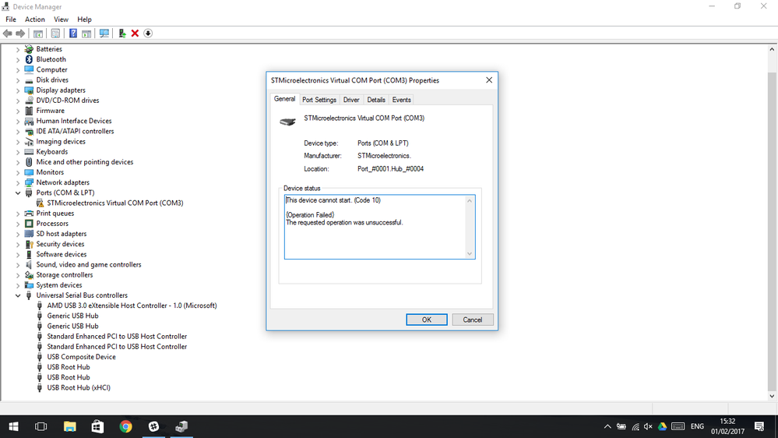
Task: Click the blue Help toolbar icon
Action: [73, 34]
